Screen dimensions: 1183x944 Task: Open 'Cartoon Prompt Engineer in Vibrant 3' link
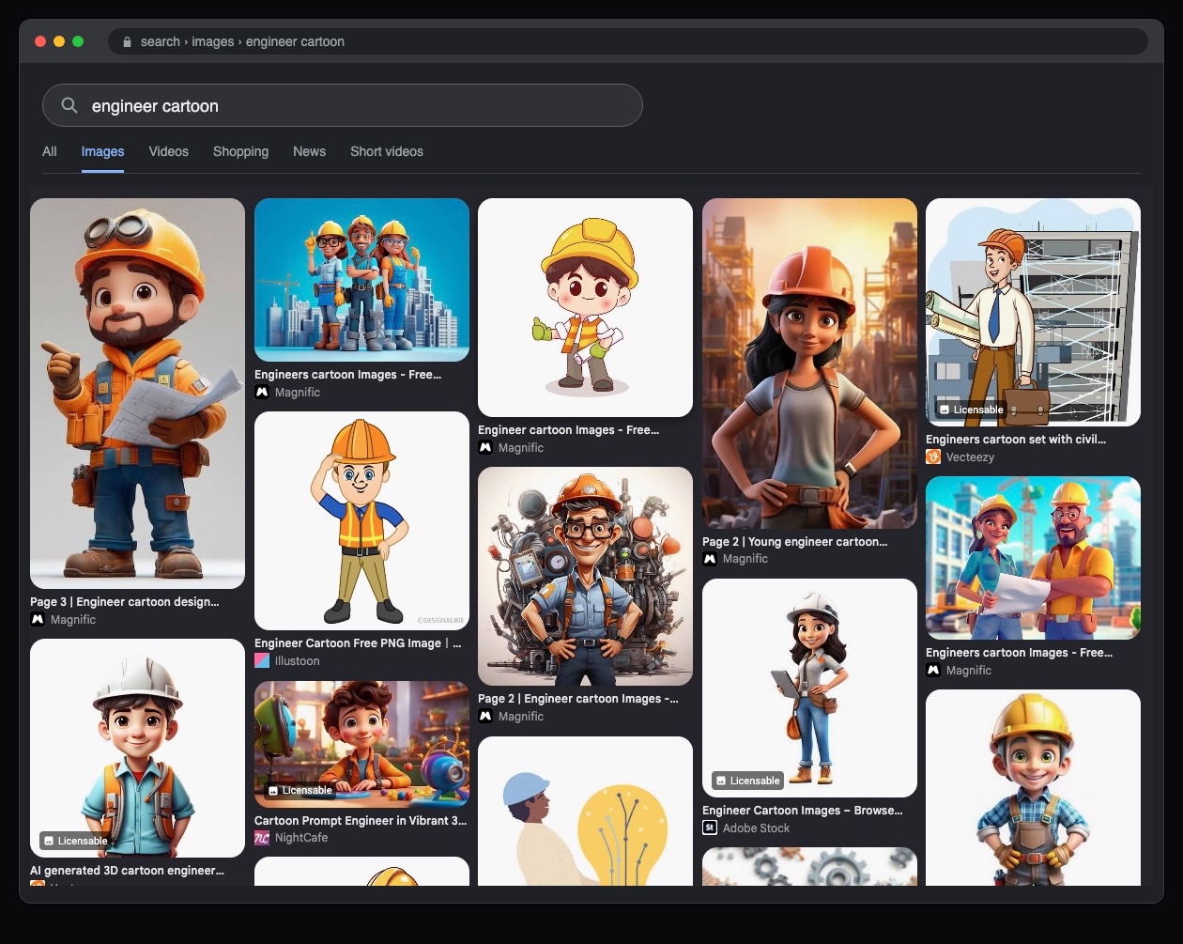coord(361,820)
